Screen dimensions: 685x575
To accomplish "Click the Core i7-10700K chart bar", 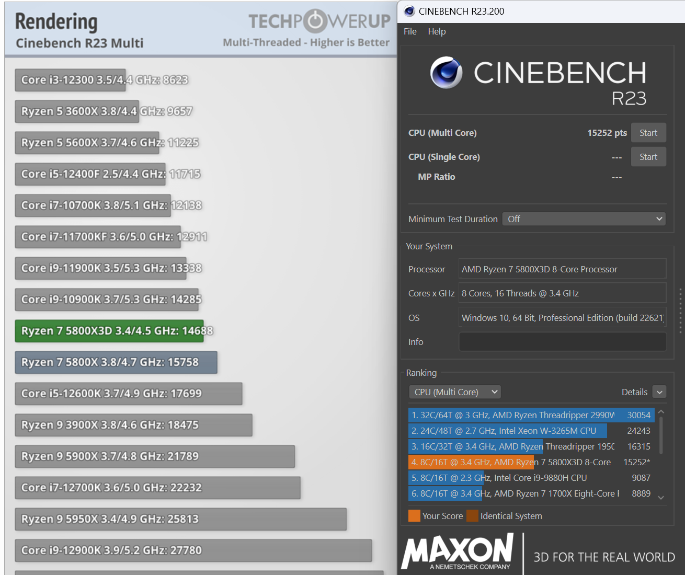I will point(93,205).
